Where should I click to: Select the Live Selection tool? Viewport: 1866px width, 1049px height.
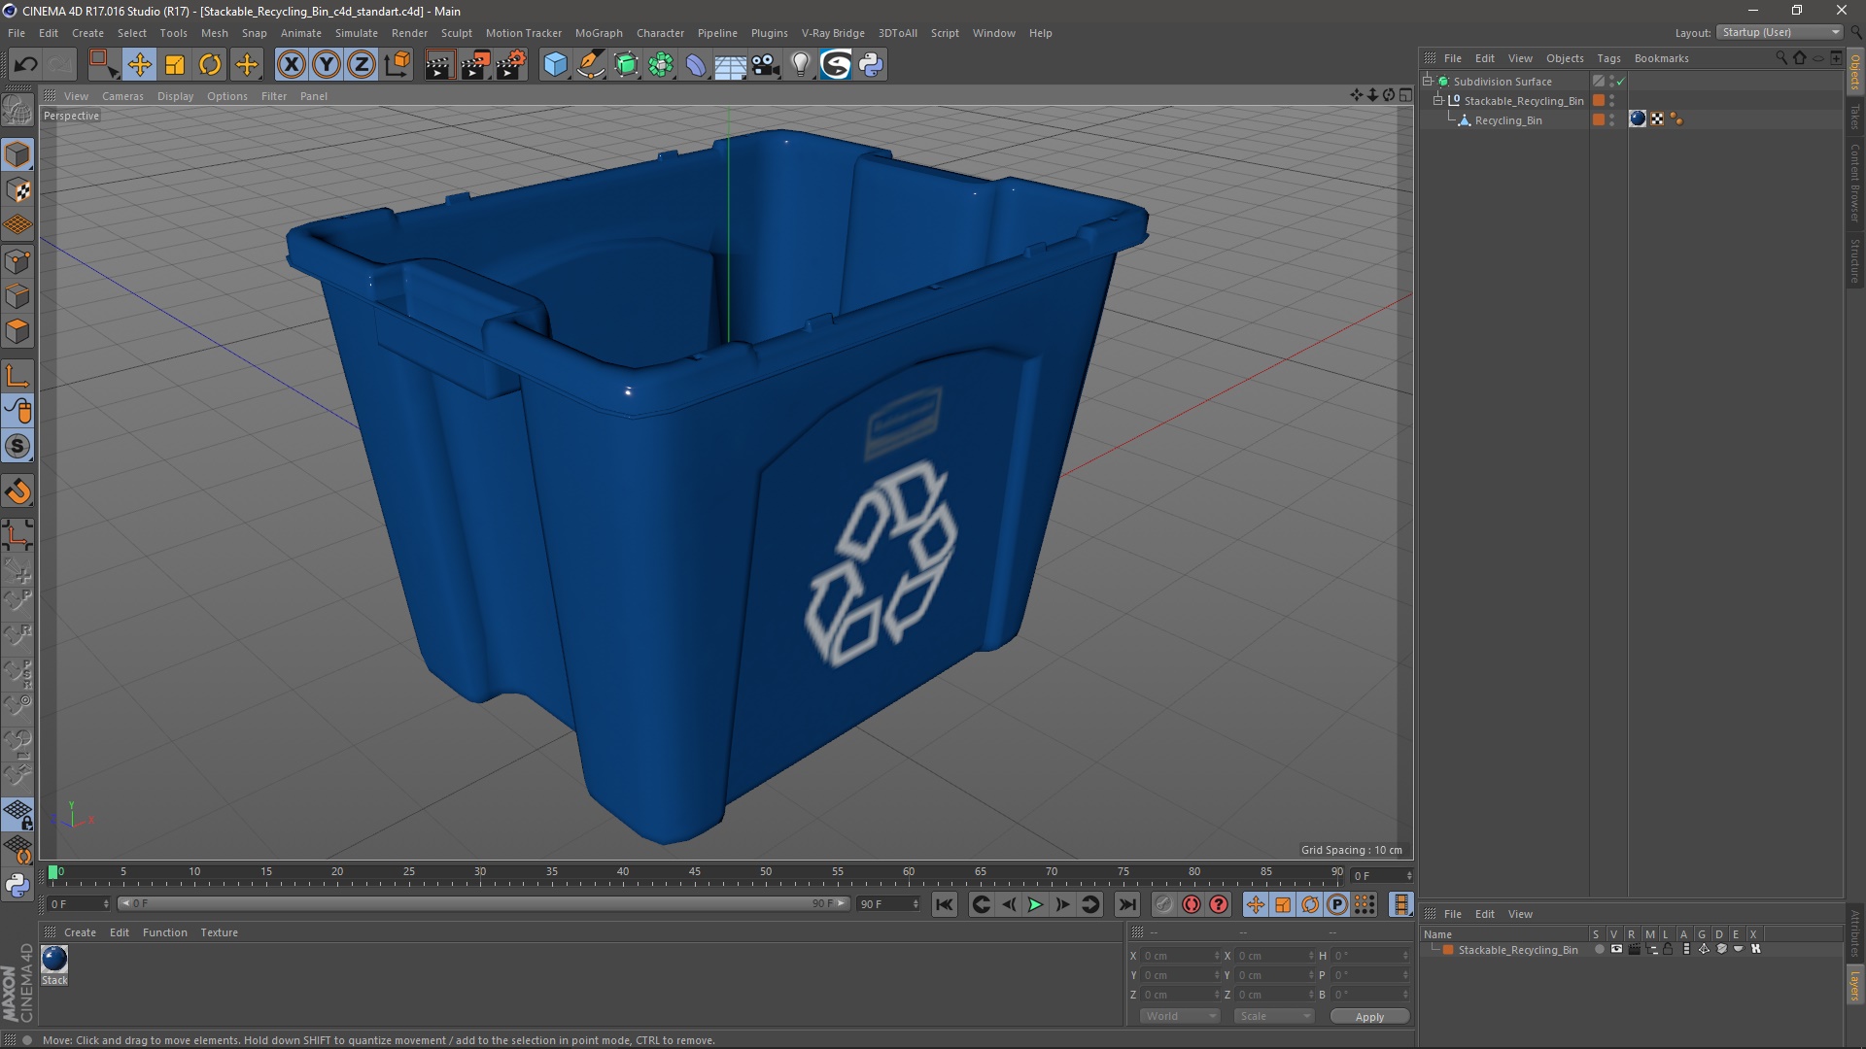click(103, 65)
